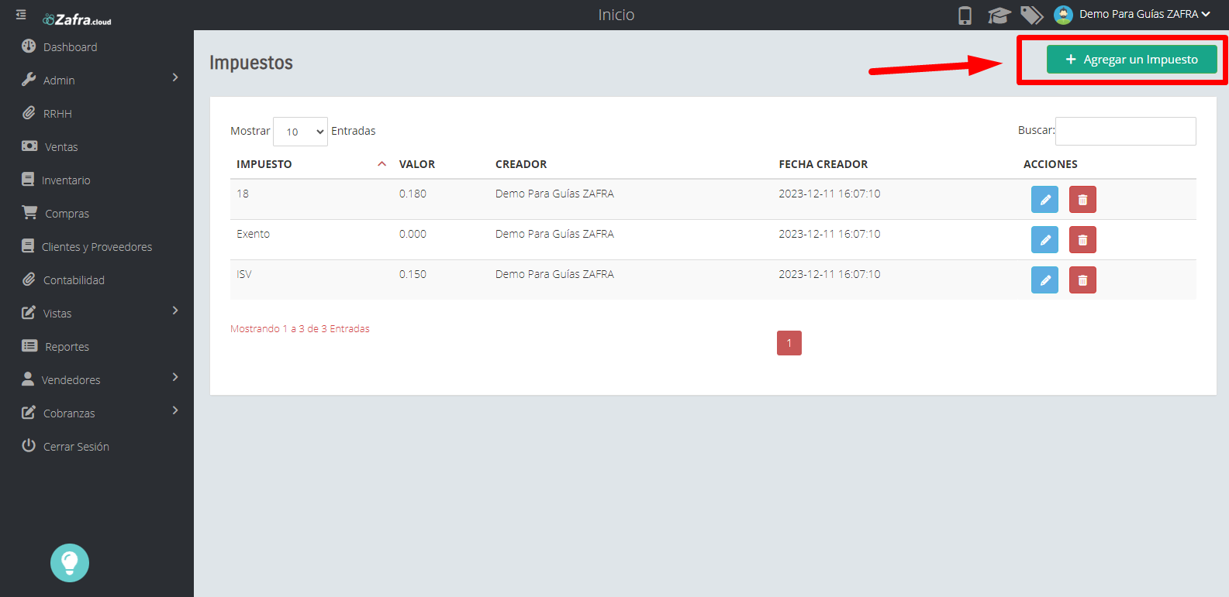This screenshot has width=1229, height=597.
Task: Sort by the VALOR column header
Action: coord(417,164)
